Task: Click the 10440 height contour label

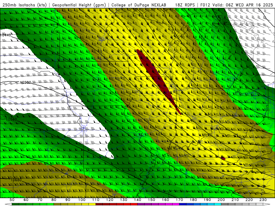Action: tap(5, 35)
